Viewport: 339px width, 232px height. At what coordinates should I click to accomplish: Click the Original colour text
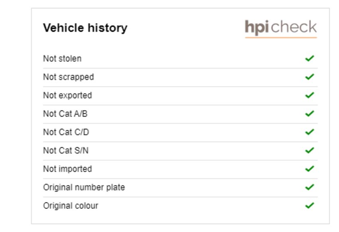coord(71,206)
